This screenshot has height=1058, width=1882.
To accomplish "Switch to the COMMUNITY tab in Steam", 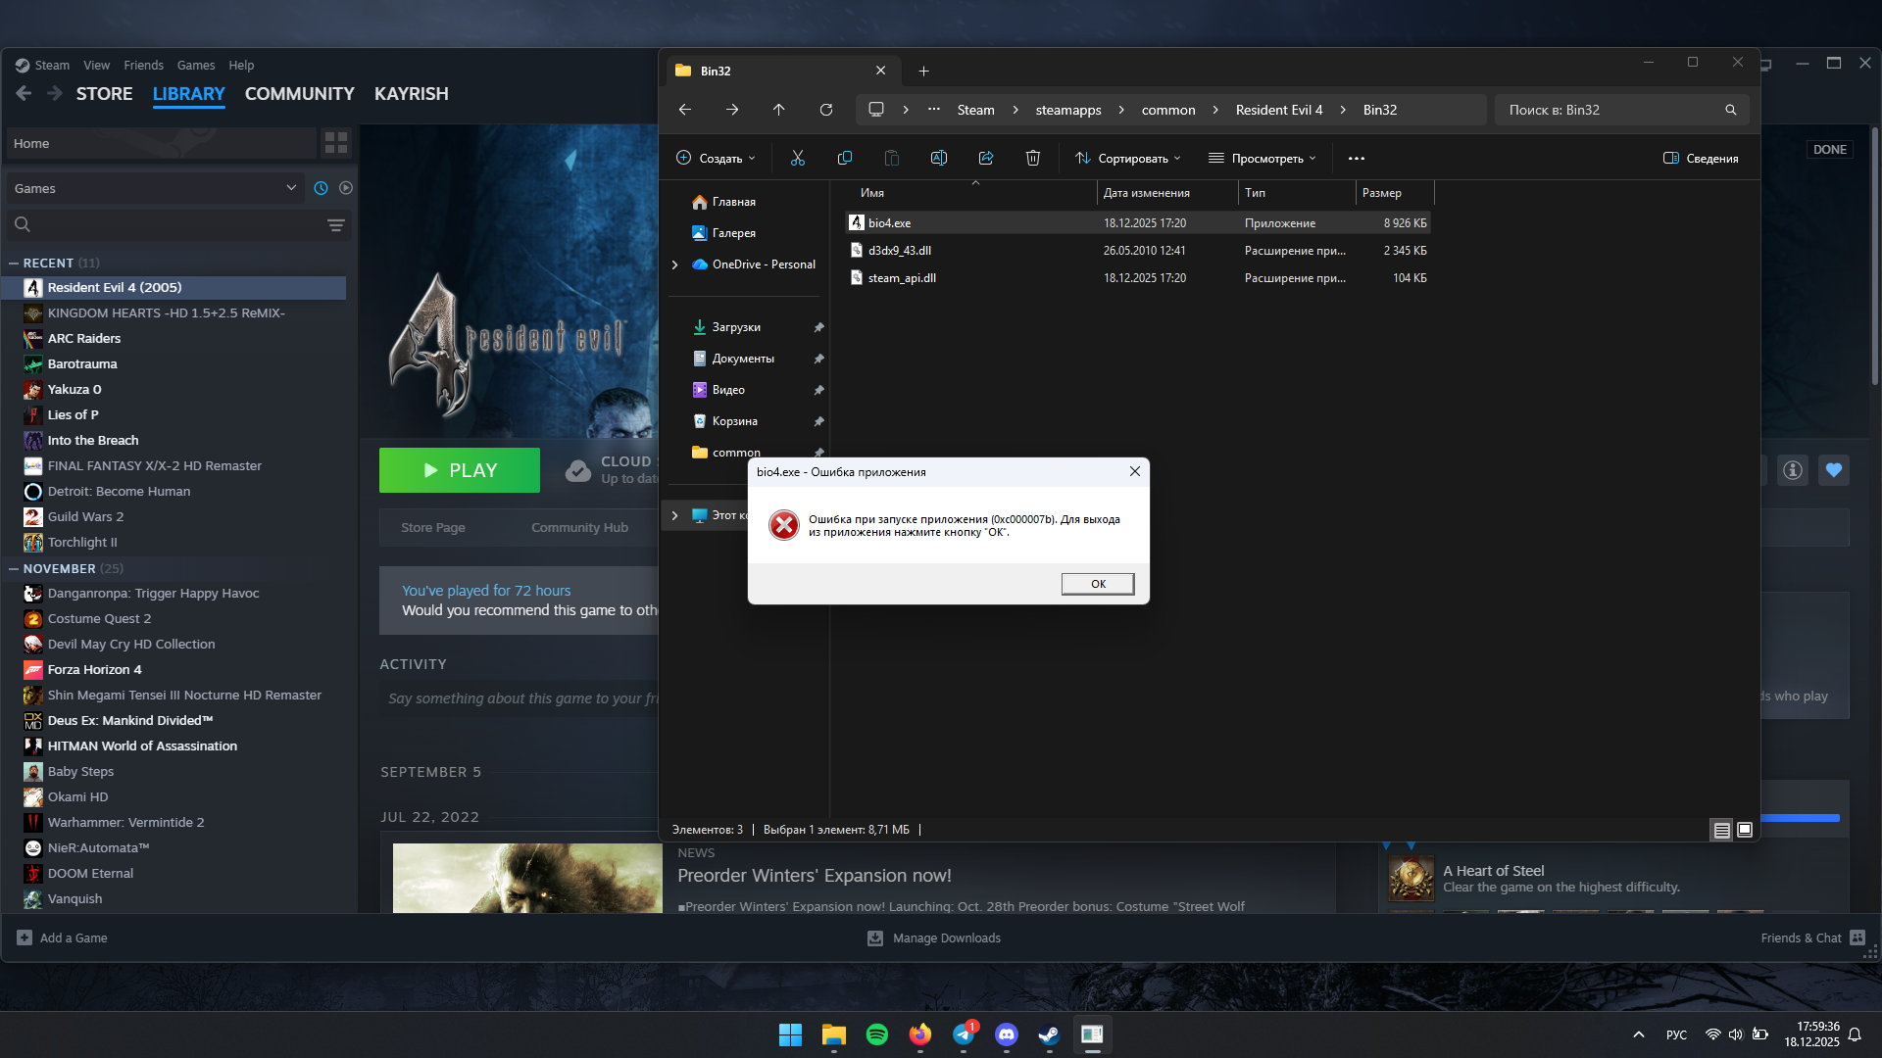I will (299, 94).
